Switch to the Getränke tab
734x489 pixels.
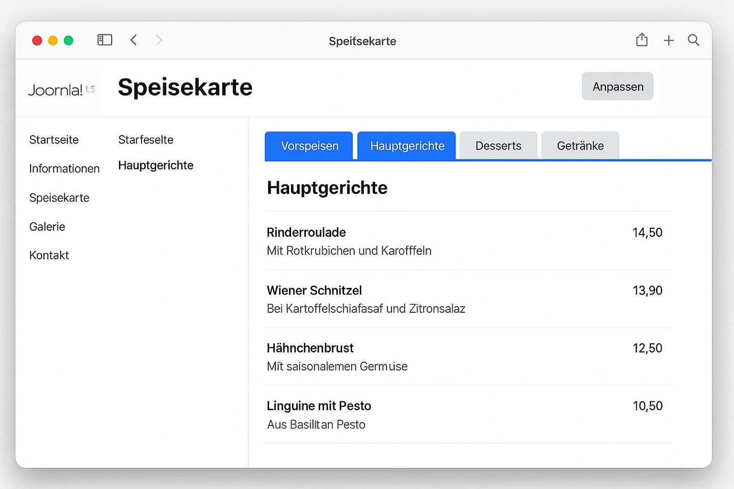[580, 146]
